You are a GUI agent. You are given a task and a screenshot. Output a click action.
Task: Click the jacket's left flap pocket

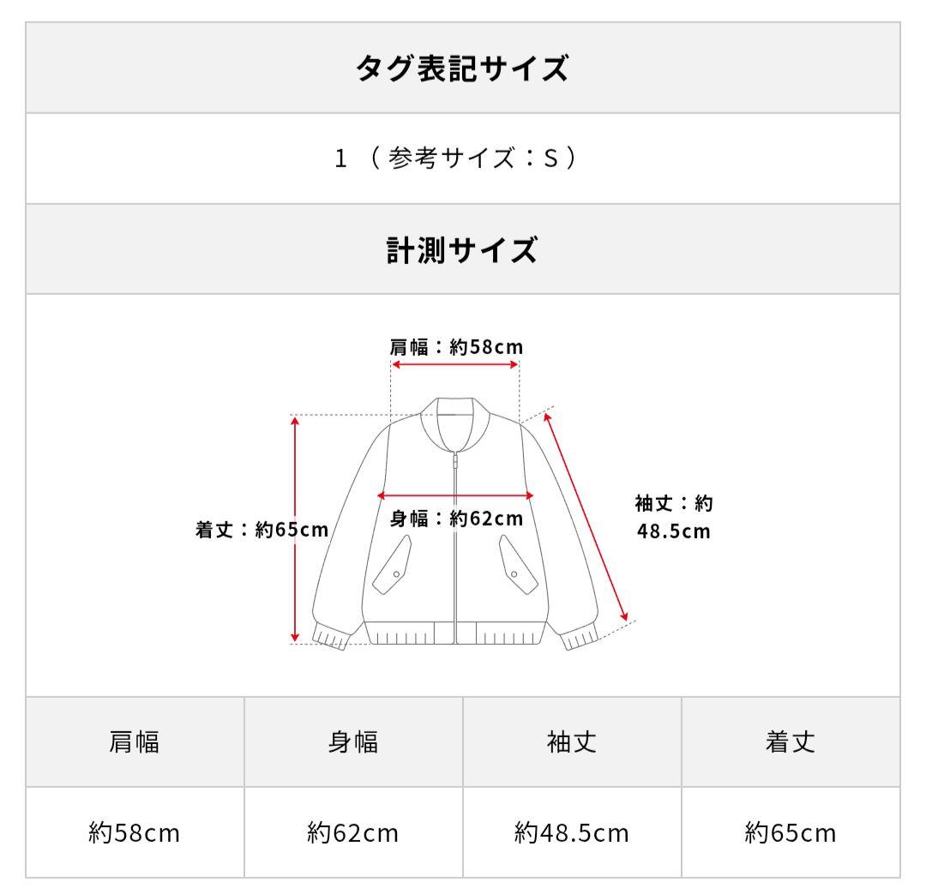click(394, 565)
